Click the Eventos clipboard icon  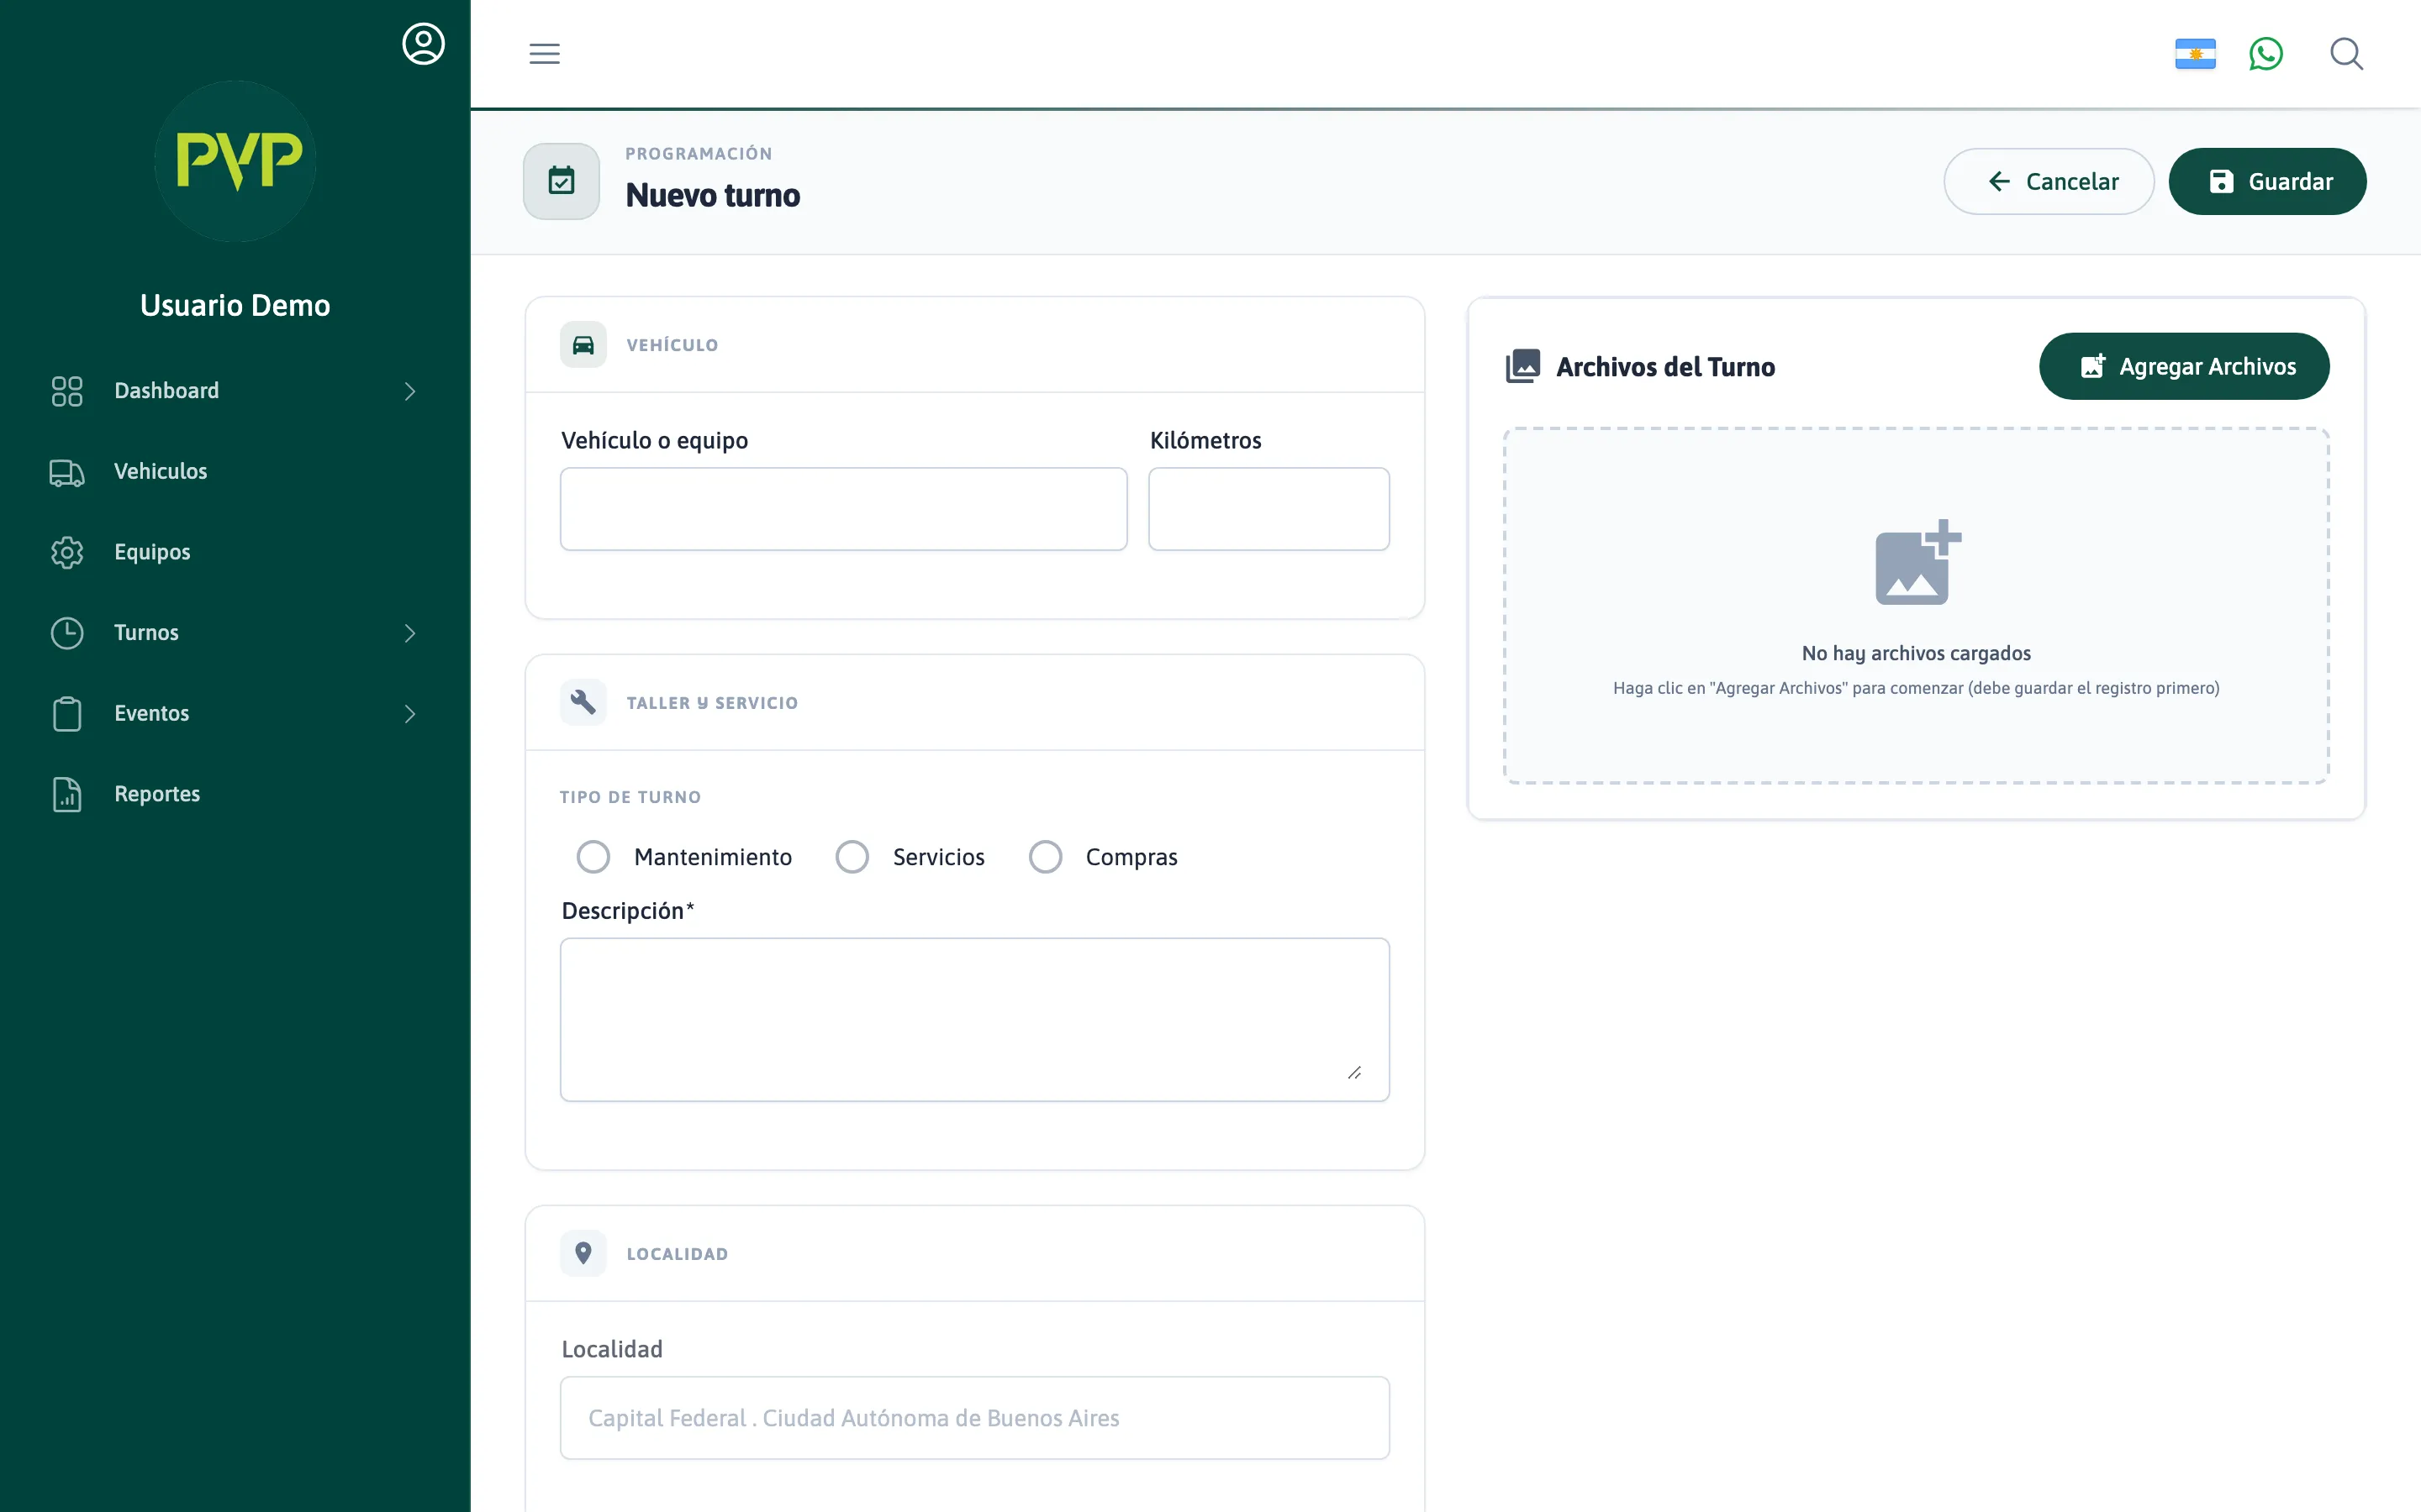pos(67,714)
